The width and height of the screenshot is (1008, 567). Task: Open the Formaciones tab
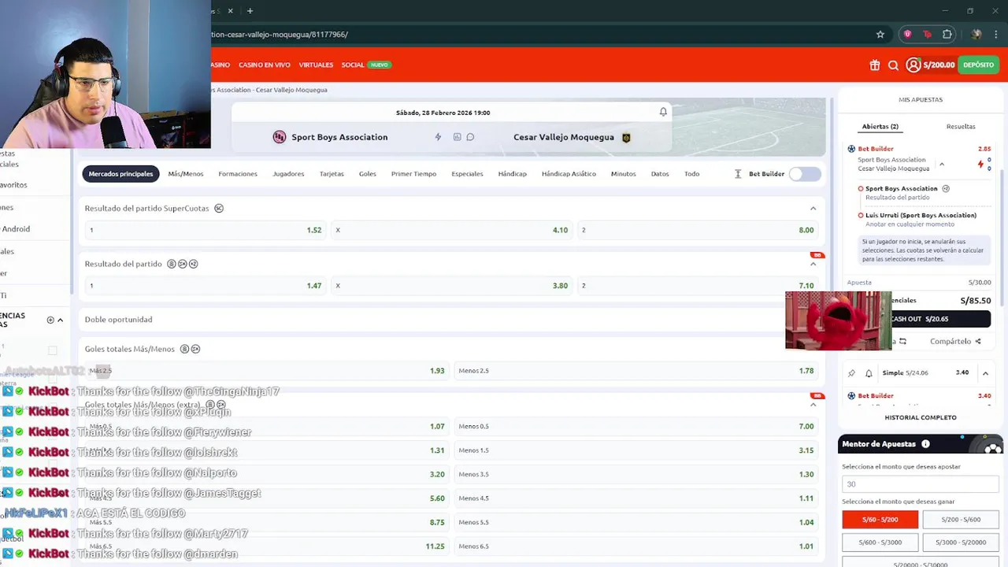click(x=238, y=174)
